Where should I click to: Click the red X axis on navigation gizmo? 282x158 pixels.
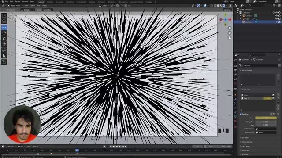click(230, 19)
